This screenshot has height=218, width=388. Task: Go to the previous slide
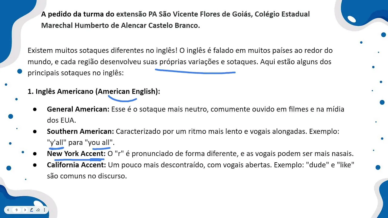coord(8,210)
